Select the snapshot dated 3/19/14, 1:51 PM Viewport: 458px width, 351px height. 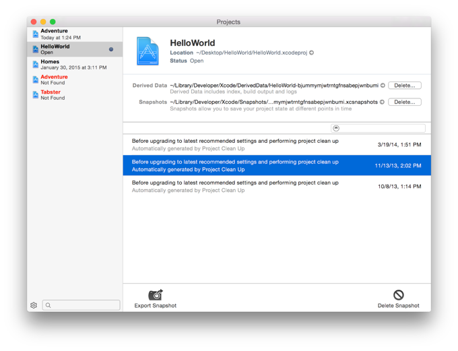277,145
